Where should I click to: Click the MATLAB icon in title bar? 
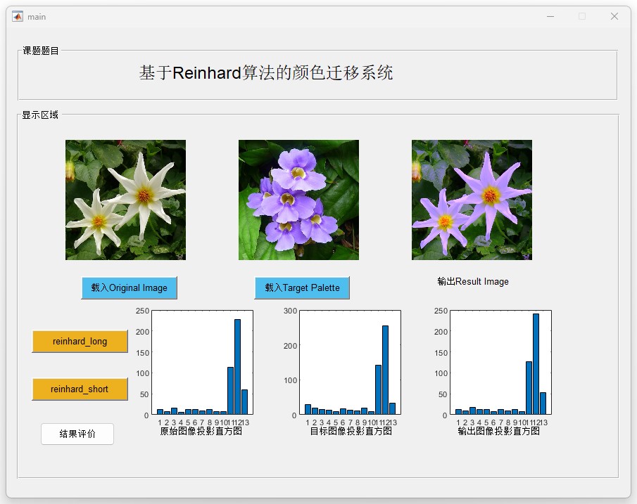[x=18, y=17]
